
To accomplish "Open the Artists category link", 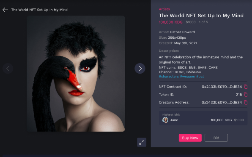I will point(164,9).
